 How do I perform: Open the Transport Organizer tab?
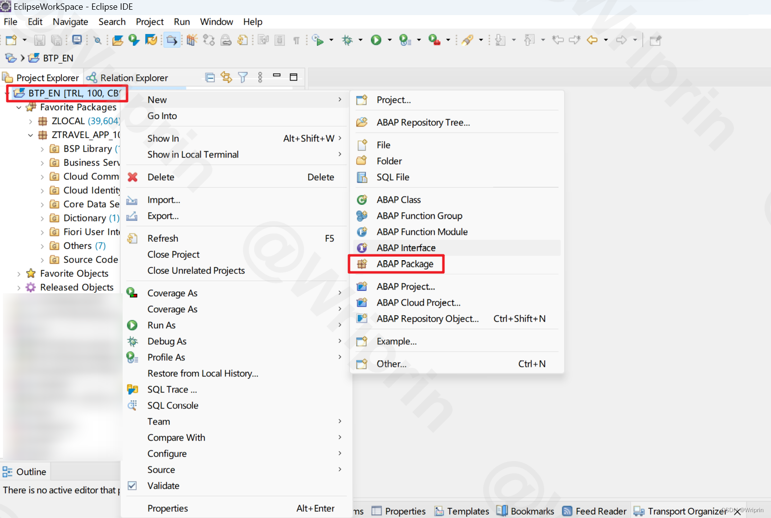pyautogui.click(x=686, y=511)
